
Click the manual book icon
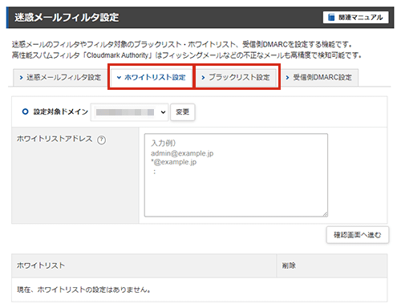pyautogui.click(x=331, y=18)
